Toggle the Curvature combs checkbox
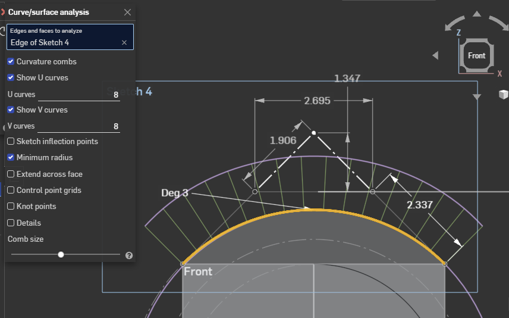This screenshot has height=318, width=509. pos(11,61)
